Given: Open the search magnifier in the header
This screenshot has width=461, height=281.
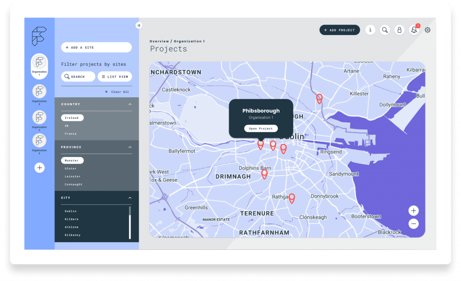Looking at the screenshot, I should pos(384,30).
